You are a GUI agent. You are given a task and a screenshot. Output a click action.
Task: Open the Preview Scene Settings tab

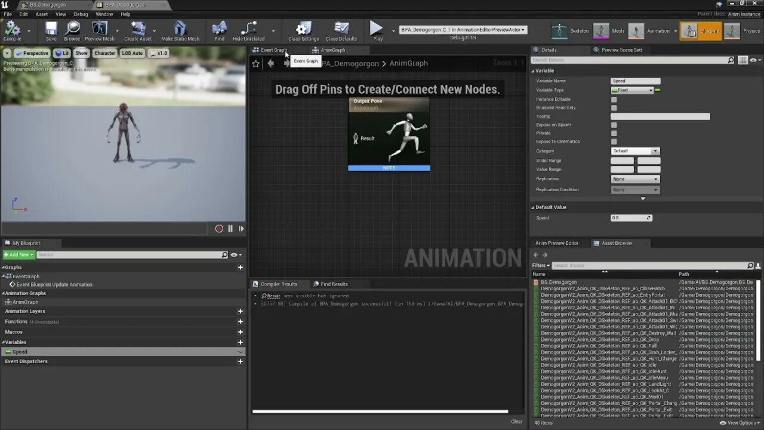622,50
